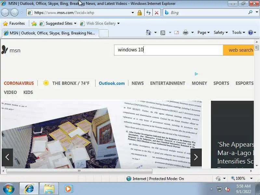The height and width of the screenshot is (195, 260).
Task: Click the network tray icon
Action: point(219,189)
